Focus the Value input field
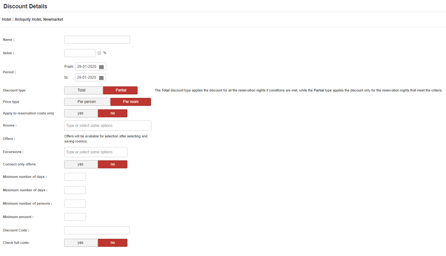The image size is (446, 256). (x=80, y=53)
